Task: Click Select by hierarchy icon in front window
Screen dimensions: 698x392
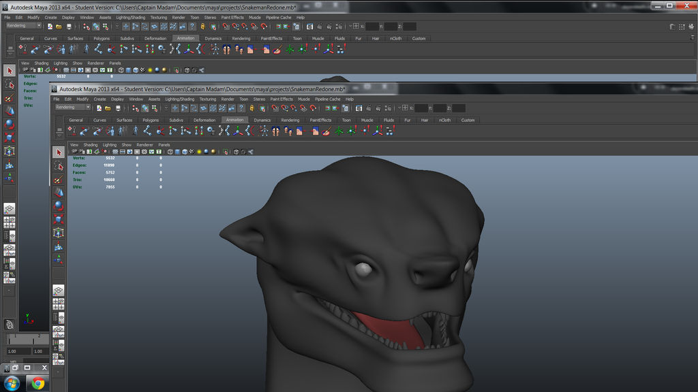Action: [136, 108]
